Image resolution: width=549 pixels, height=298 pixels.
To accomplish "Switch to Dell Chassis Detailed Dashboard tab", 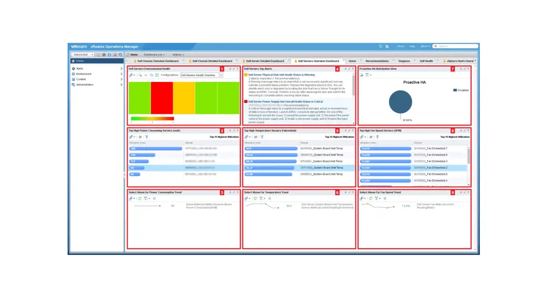I will point(211,61).
